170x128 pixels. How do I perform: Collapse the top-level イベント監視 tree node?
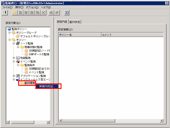point(14,62)
